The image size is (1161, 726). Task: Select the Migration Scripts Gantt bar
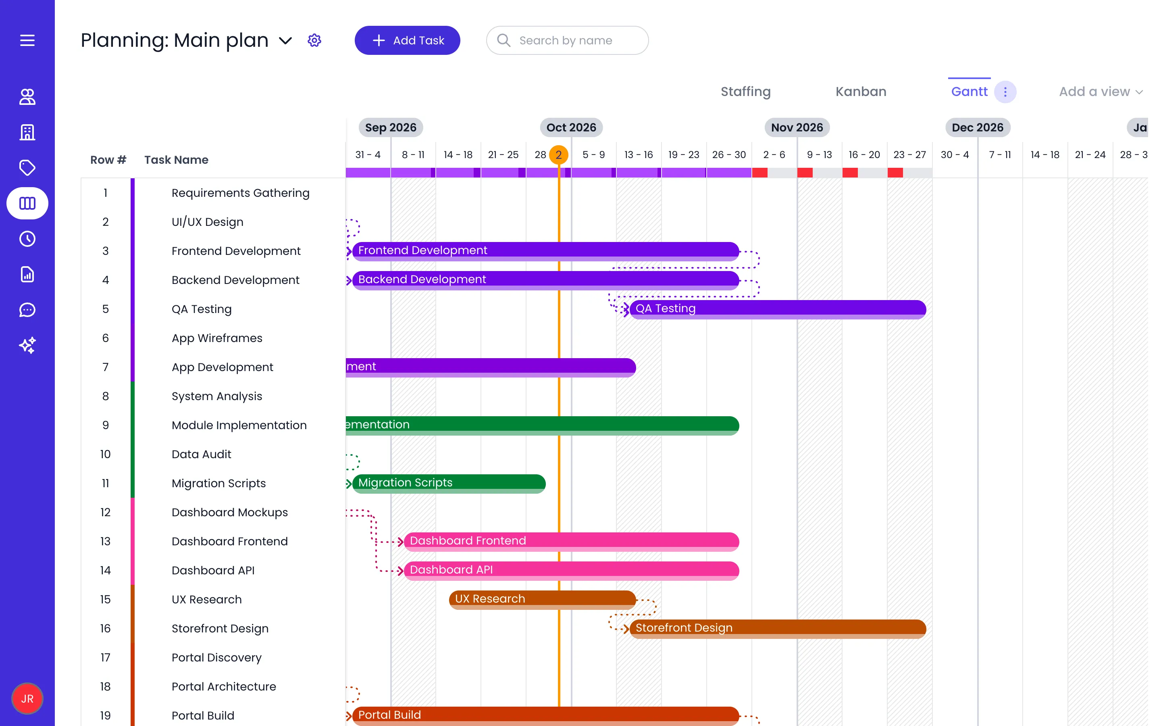click(449, 484)
